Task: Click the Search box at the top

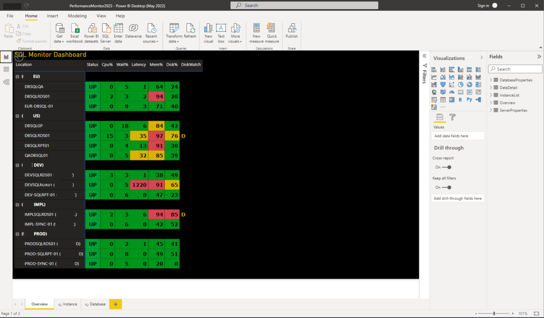Action: 305,5
